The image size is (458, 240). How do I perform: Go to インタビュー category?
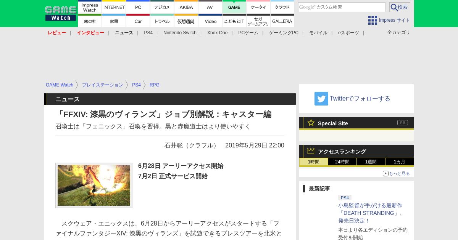pyautogui.click(x=90, y=33)
